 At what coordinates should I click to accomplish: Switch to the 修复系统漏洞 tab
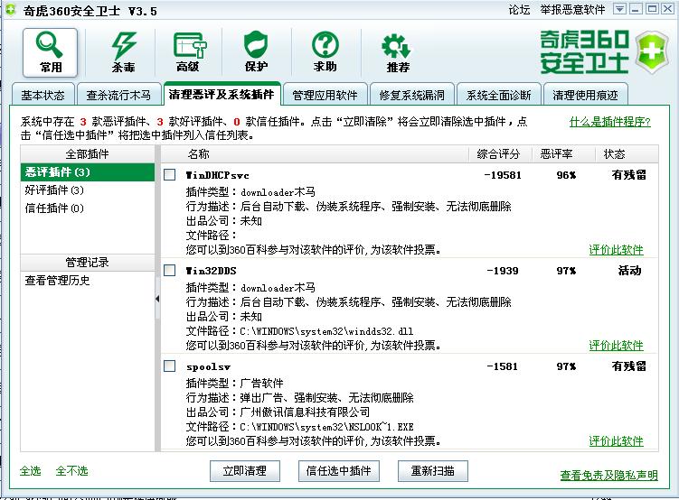[411, 95]
